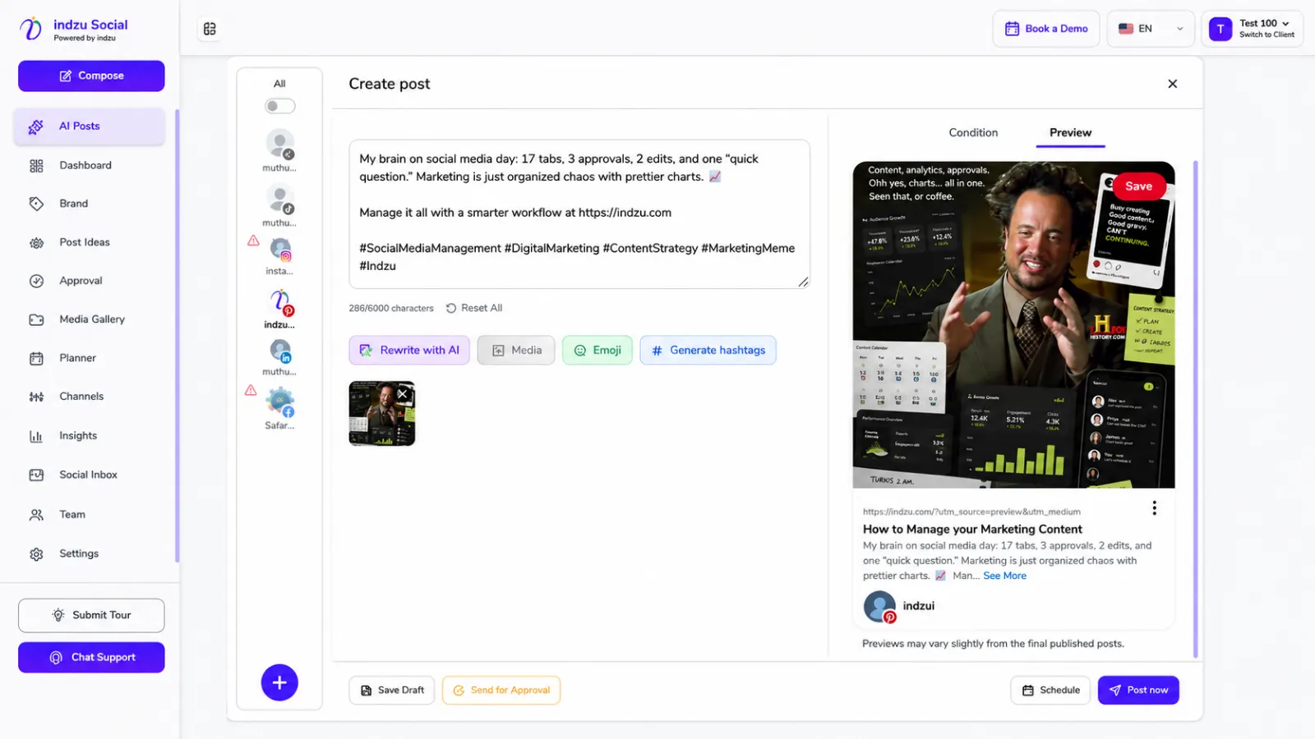The width and height of the screenshot is (1315, 739).
Task: Click the preview meme image
Action: pos(1014,325)
